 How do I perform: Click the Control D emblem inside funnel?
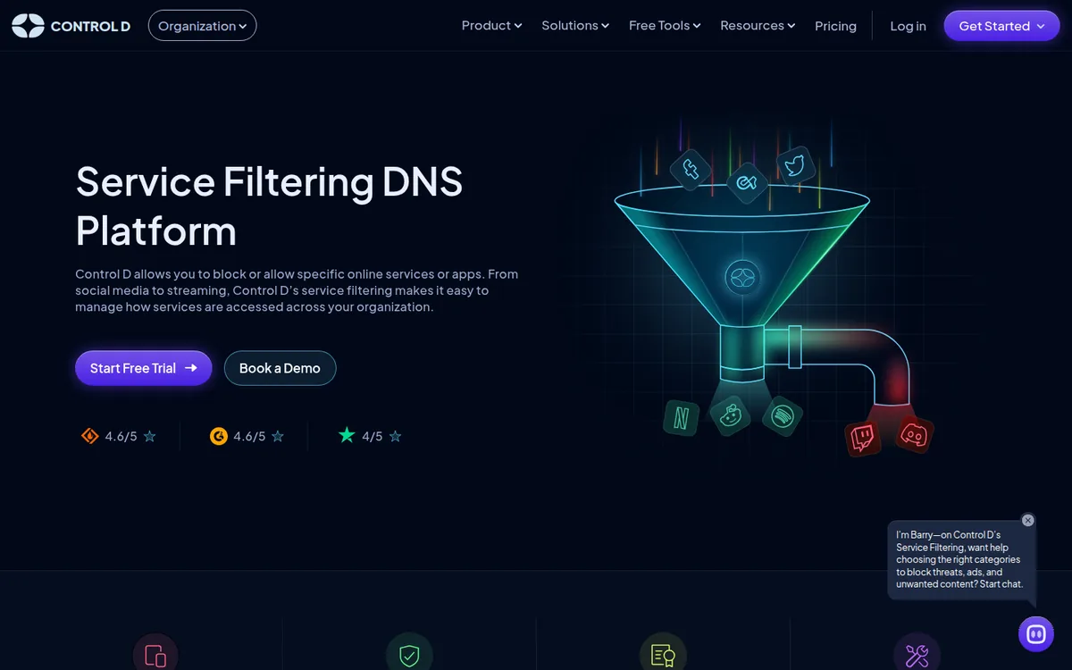pyautogui.click(x=741, y=278)
